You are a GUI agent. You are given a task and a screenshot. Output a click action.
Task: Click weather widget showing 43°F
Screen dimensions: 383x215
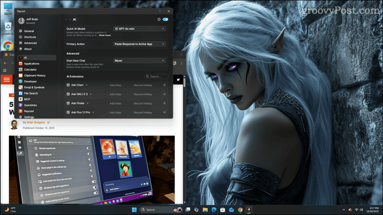point(10,210)
